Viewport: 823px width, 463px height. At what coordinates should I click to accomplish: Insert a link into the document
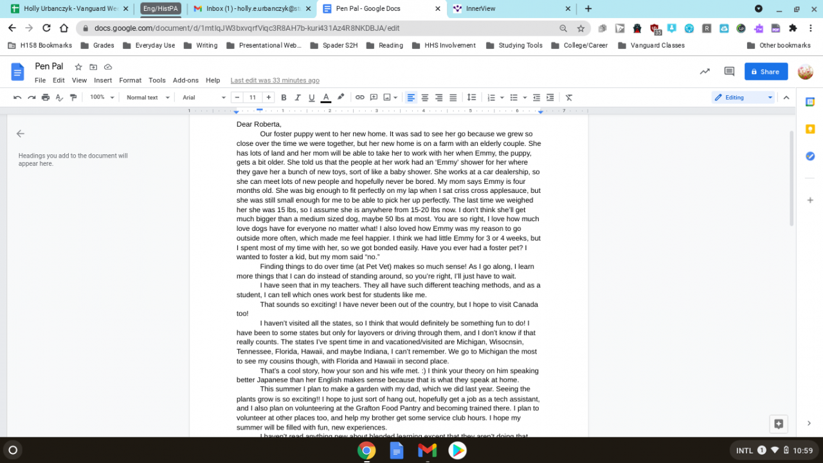tap(360, 98)
